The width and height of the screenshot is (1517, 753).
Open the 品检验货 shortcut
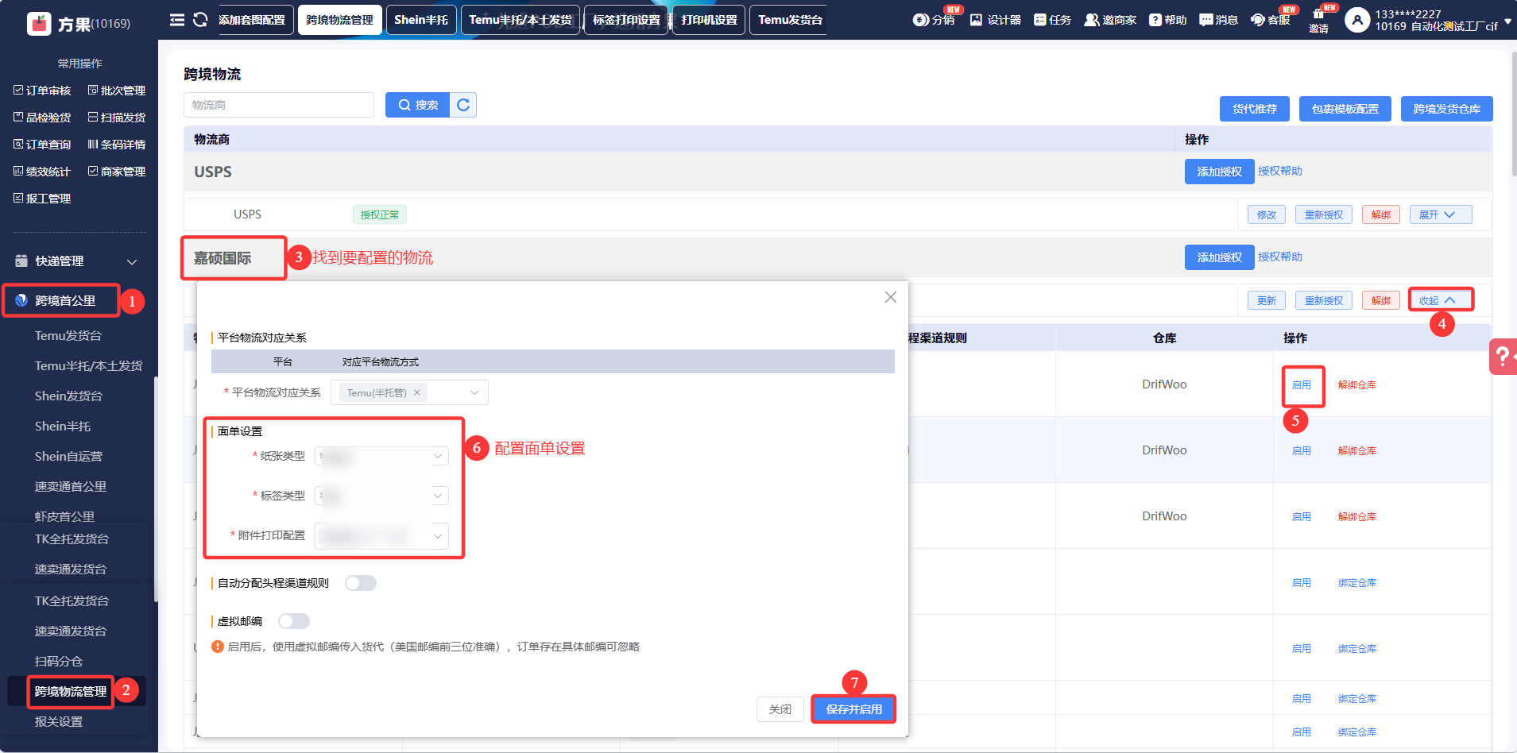pos(42,118)
